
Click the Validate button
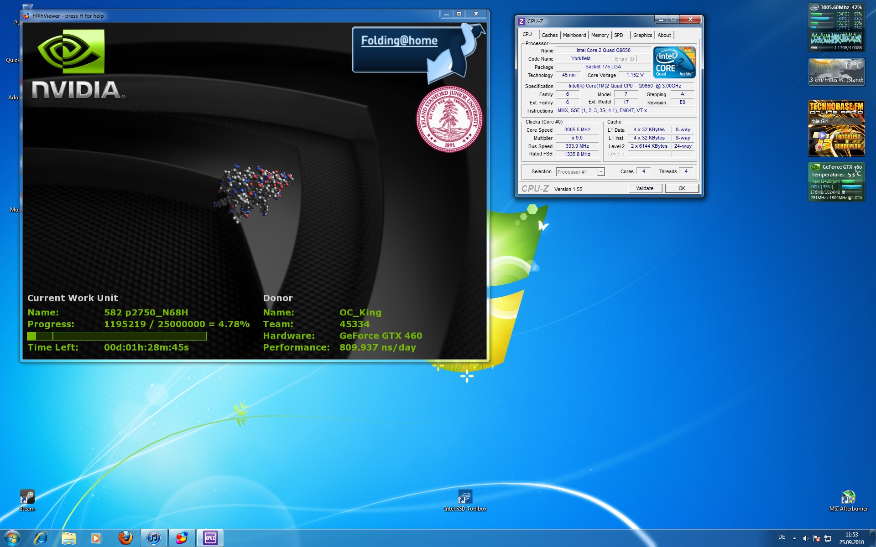pos(645,188)
